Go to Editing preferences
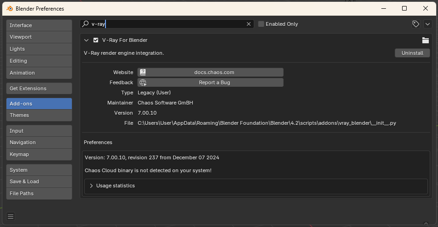Image resolution: width=438 pixels, height=227 pixels. 39,61
